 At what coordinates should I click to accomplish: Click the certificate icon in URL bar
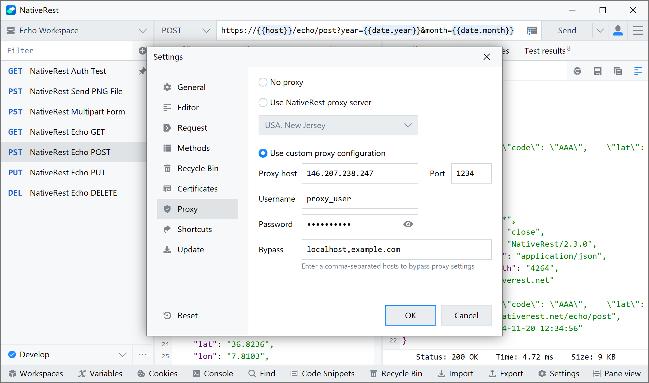pos(531,31)
